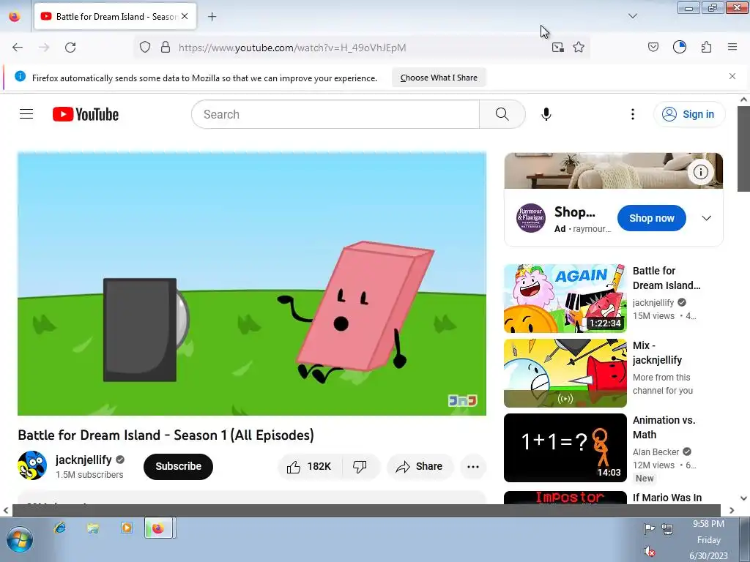
Task: Click the Sign in button
Action: (x=689, y=114)
